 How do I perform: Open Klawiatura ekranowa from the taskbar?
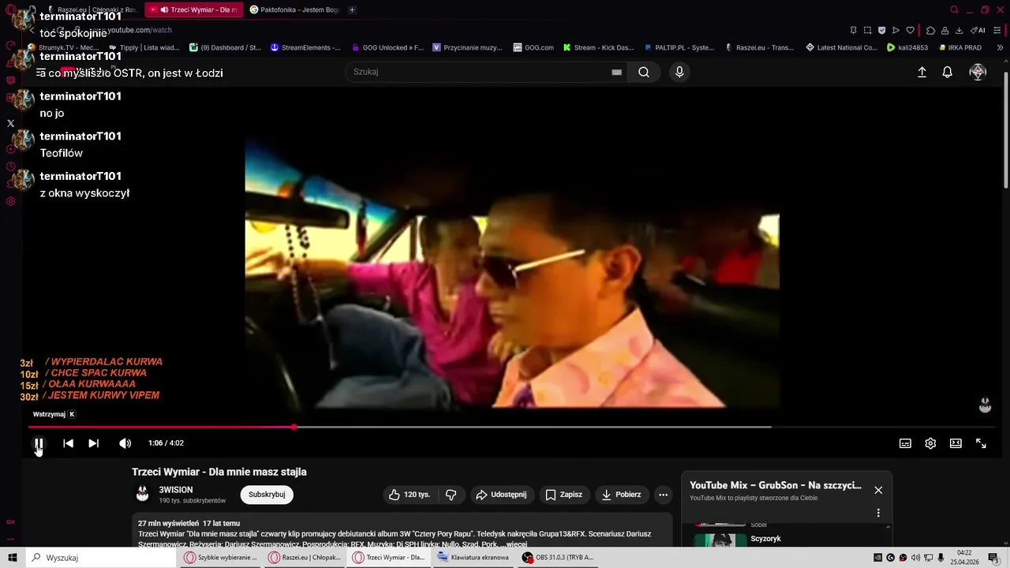473,558
